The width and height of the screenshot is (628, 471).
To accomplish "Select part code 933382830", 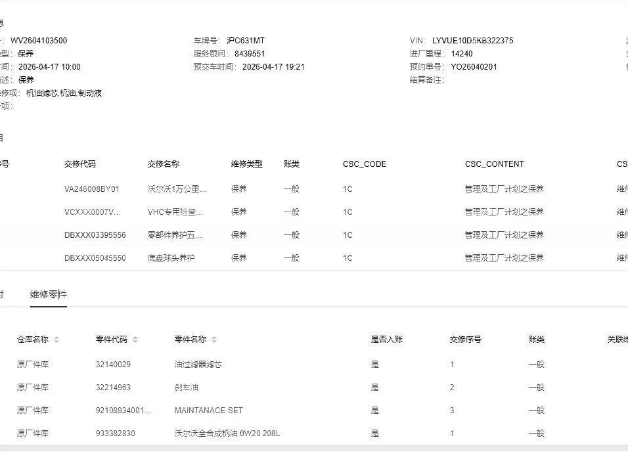I will click(x=116, y=434).
